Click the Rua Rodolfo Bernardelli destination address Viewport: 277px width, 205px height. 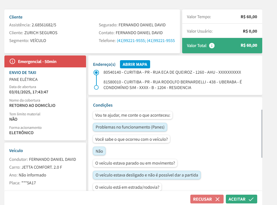(172, 85)
